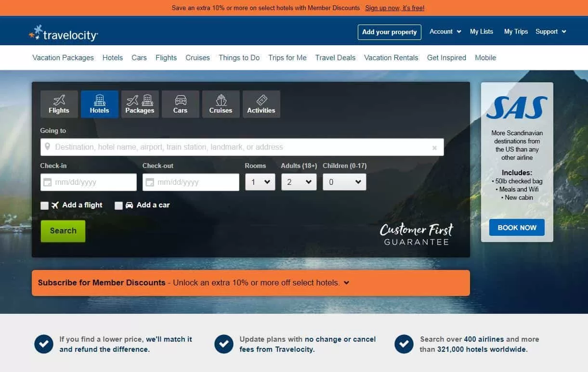Click the green Search button
The image size is (588, 372).
63,231
